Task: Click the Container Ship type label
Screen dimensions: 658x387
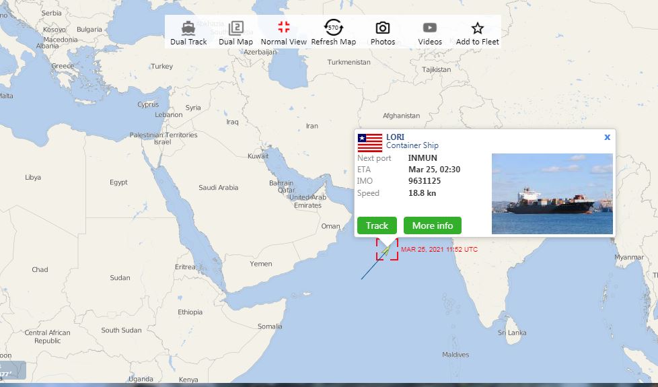Action: tap(412, 145)
